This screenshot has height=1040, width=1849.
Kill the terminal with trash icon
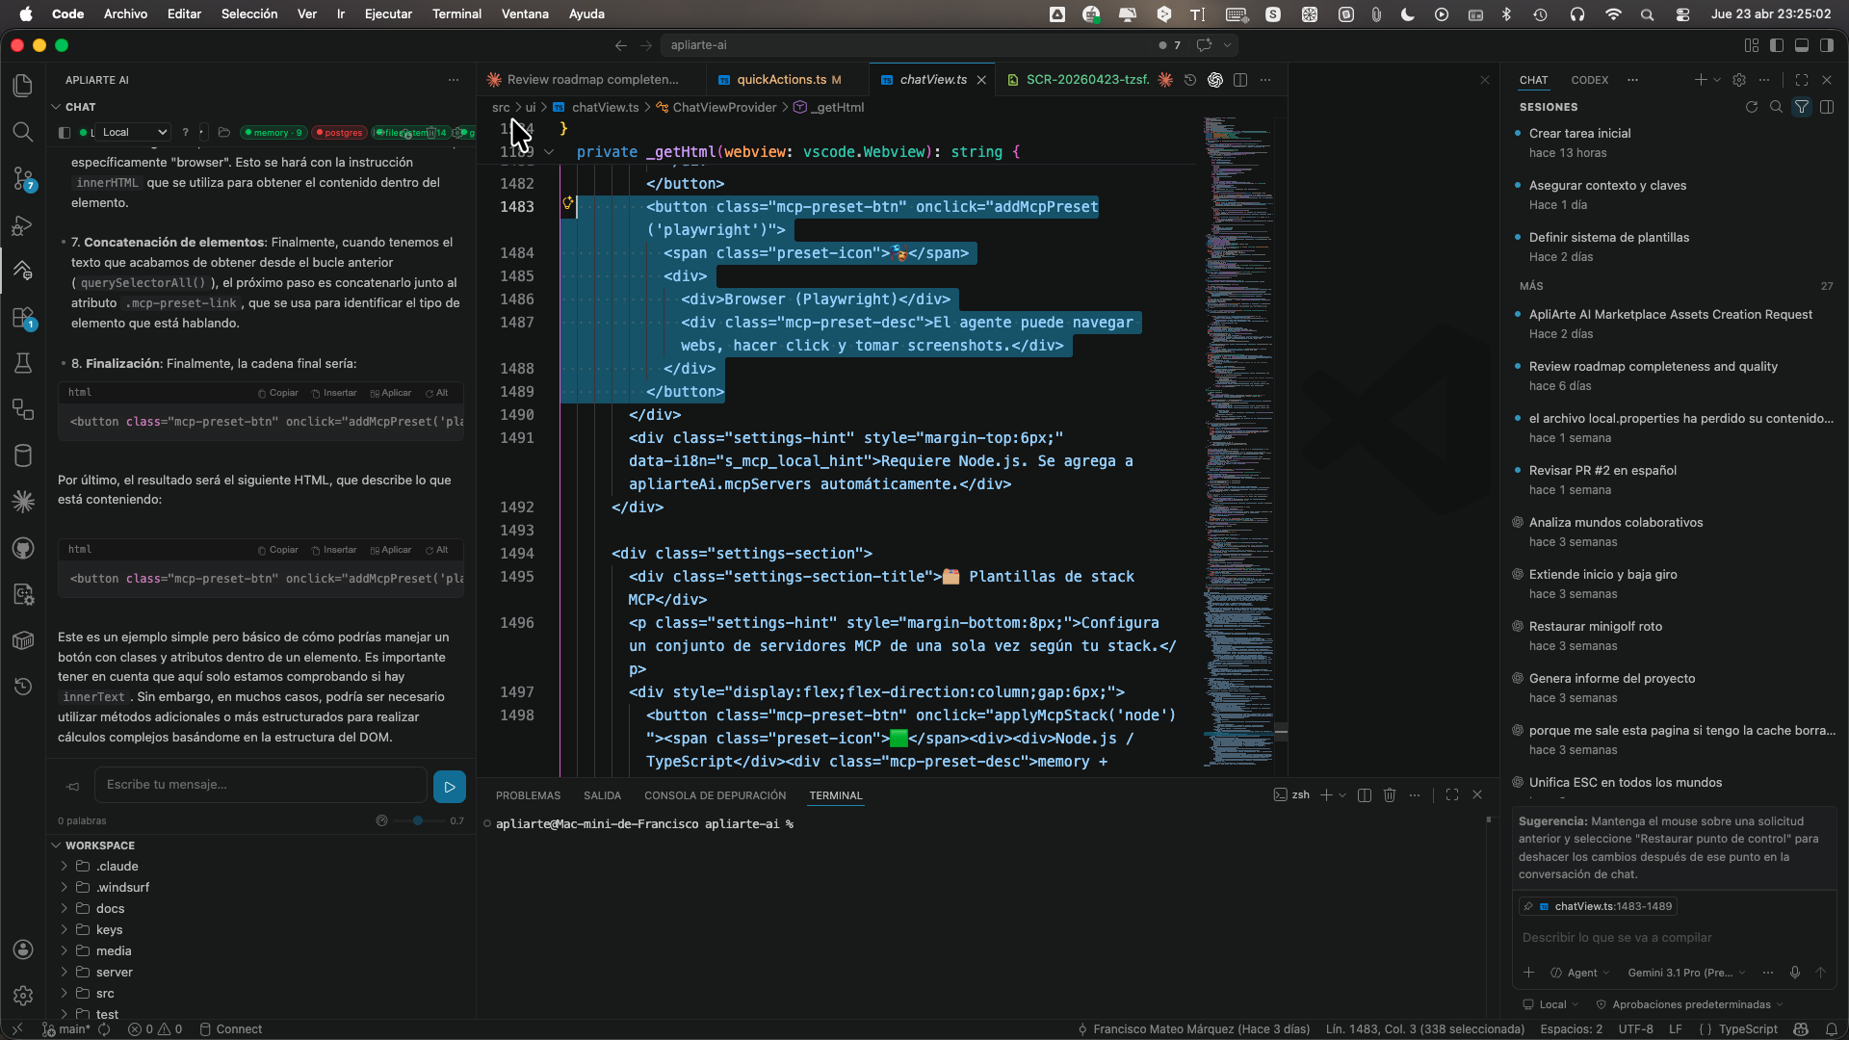tap(1390, 795)
